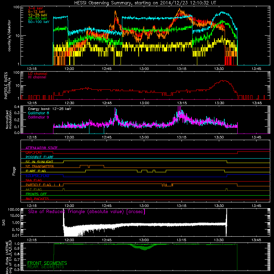Click the 13:15 tick label under Flags panel

point(182,206)
